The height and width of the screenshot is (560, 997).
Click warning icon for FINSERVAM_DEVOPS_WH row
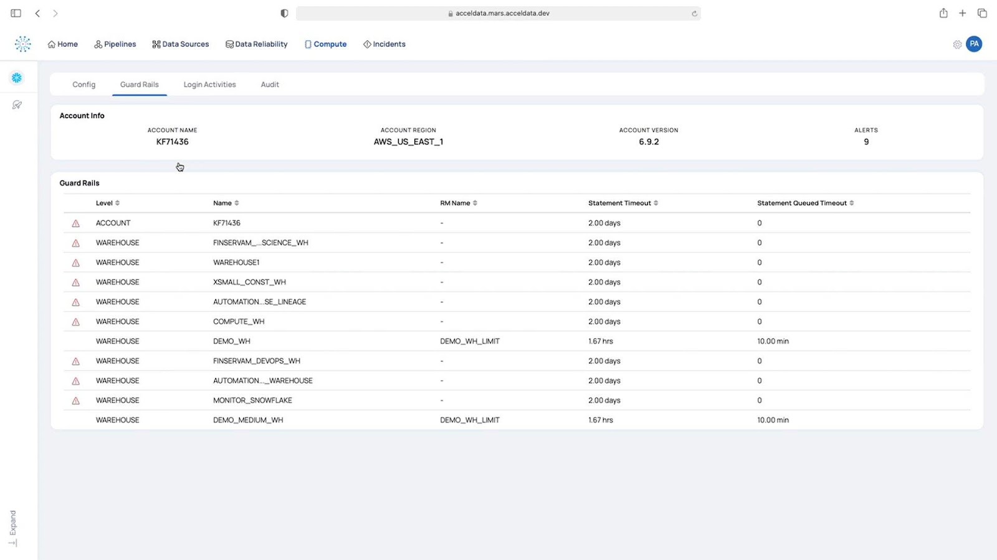tap(76, 362)
